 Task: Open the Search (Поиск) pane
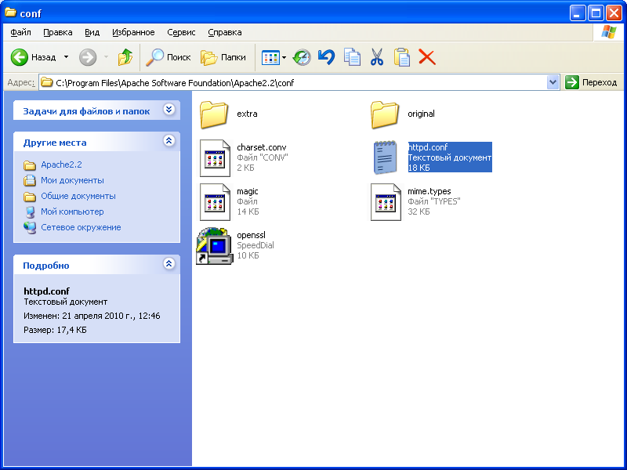pos(169,57)
